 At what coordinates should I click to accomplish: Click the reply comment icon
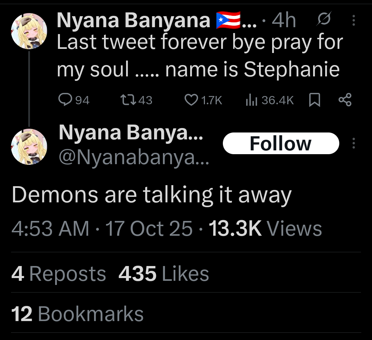tap(64, 100)
